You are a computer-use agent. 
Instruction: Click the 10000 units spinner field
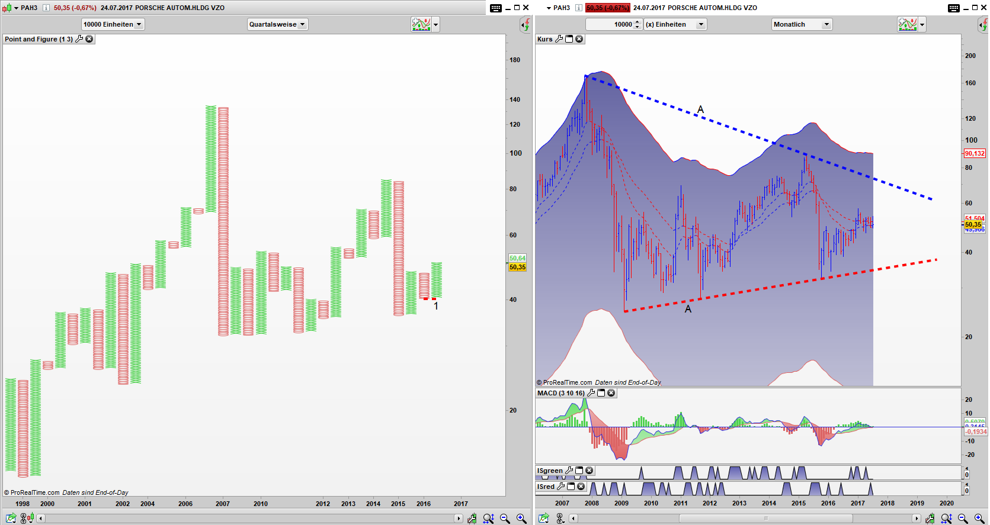tap(614, 24)
